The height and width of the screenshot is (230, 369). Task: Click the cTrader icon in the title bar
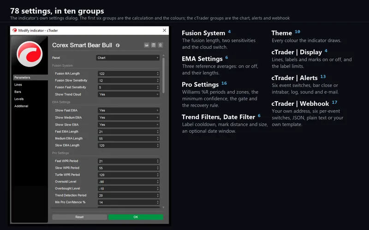(15, 30)
